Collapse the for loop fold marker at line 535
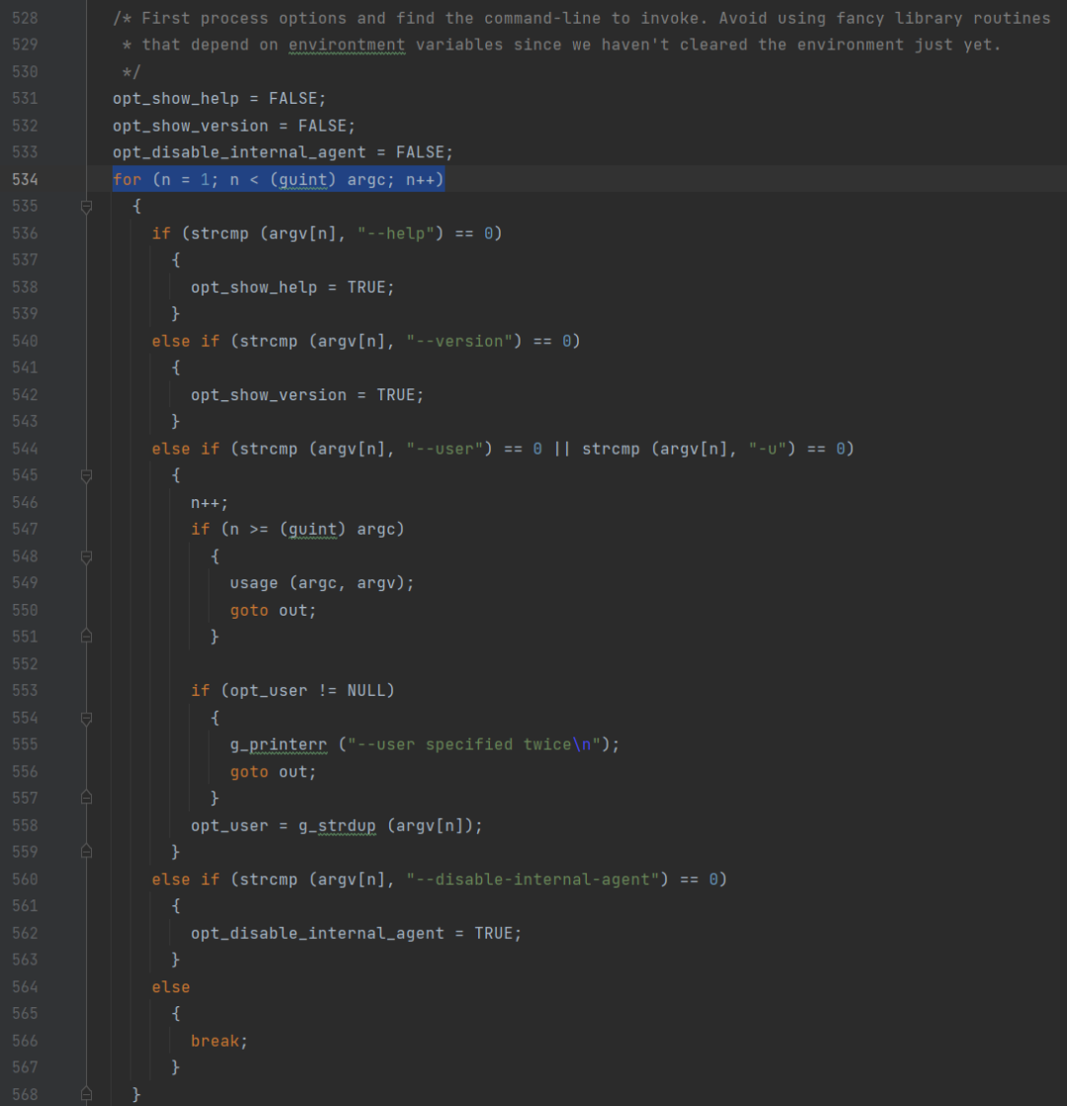Viewport: 1067px width, 1106px height. coord(86,207)
